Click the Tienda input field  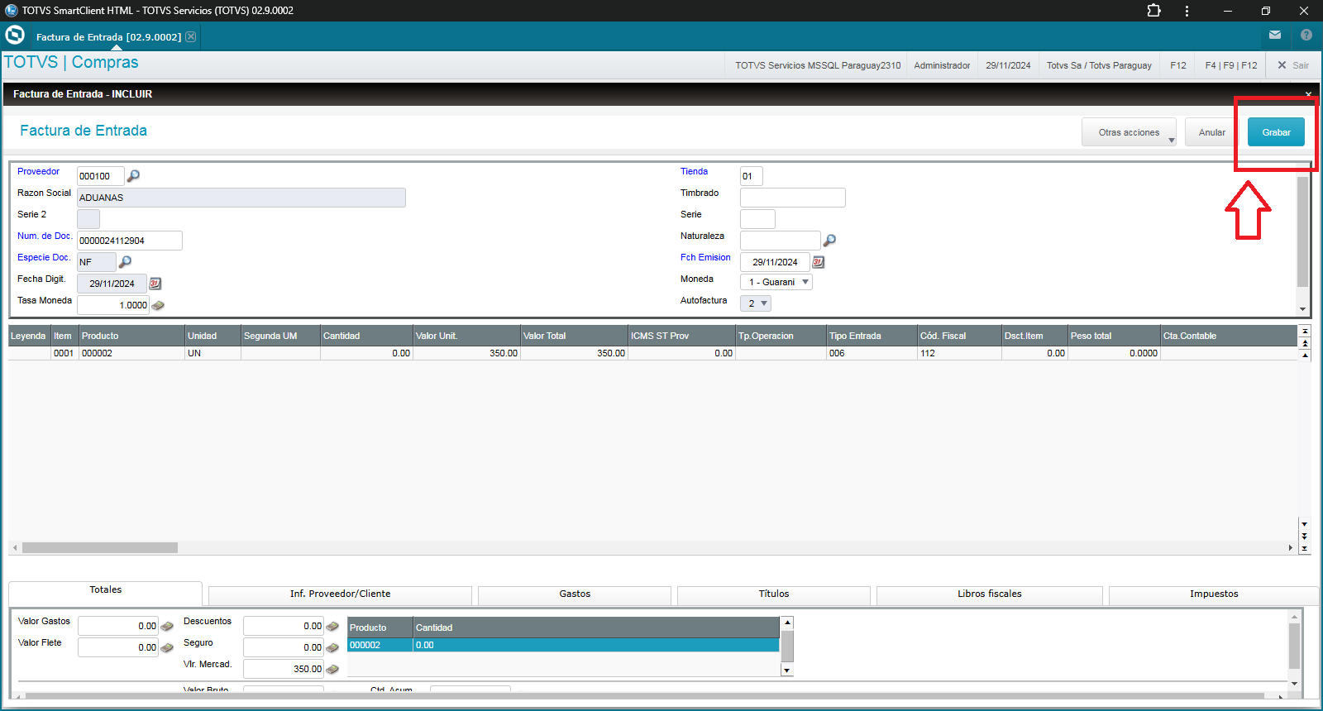751,176
